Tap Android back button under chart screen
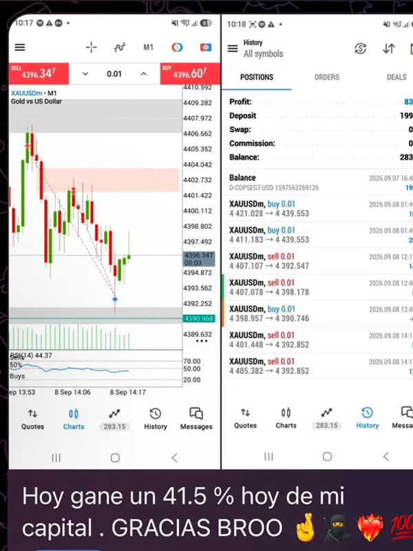413x551 pixels. (x=175, y=457)
